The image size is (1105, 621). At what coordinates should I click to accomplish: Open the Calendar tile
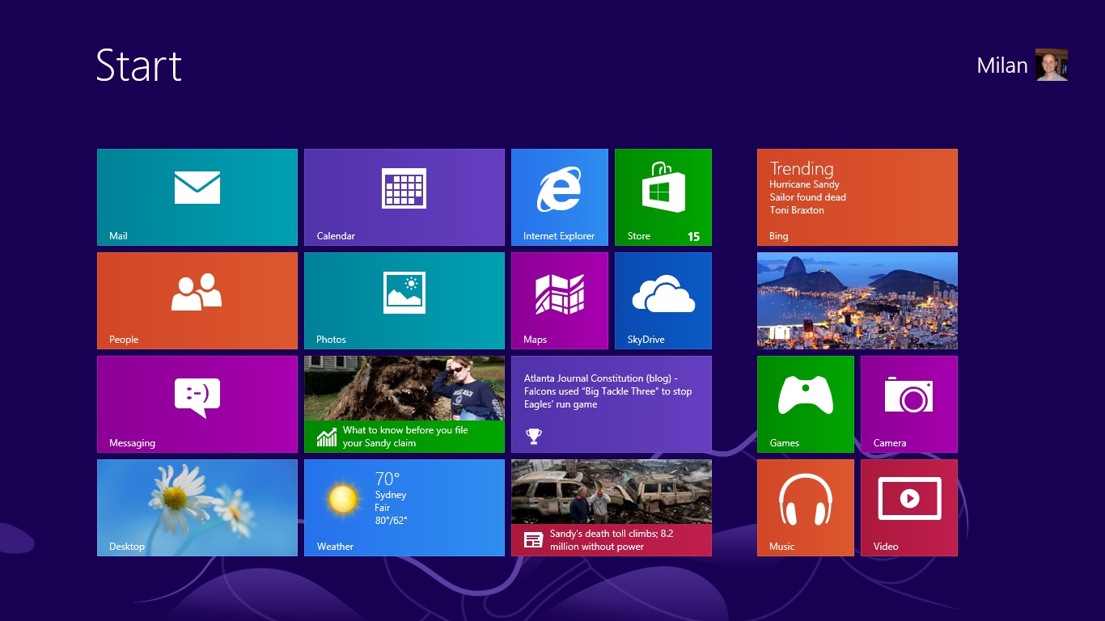(x=404, y=197)
